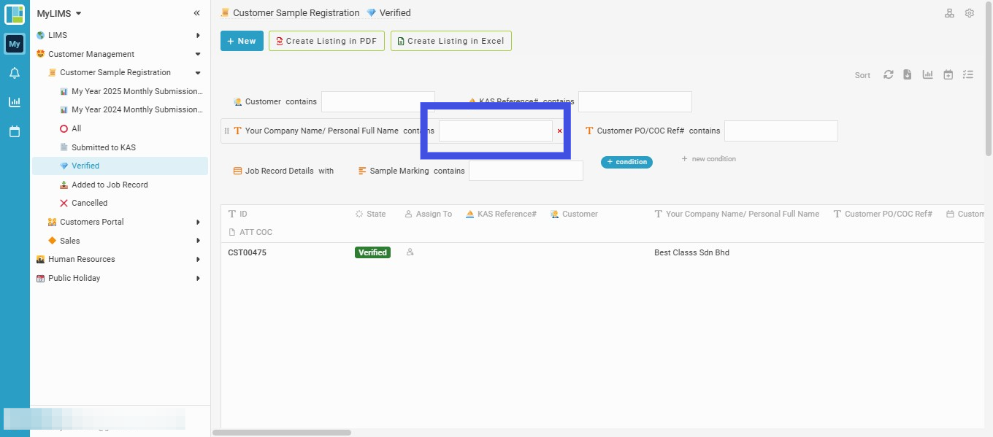Select the Cancelled view
993x437 pixels.
pyautogui.click(x=90, y=203)
